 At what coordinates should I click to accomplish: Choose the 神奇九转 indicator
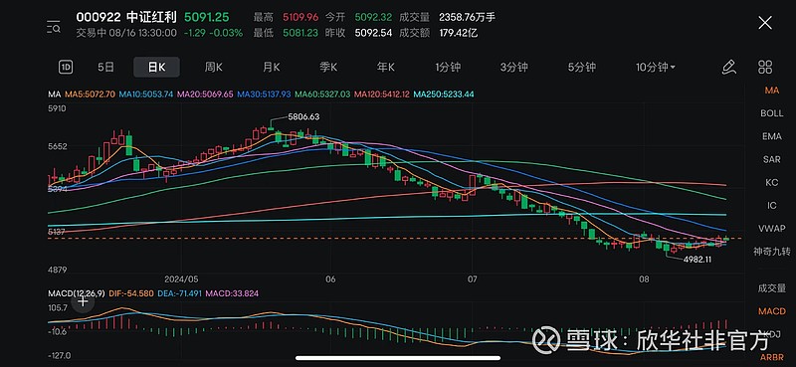pos(771,252)
